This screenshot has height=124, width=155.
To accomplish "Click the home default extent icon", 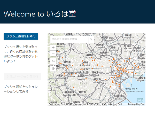I will 53,61.
